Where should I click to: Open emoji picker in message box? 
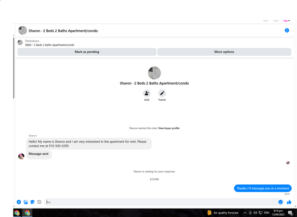tap(280, 202)
